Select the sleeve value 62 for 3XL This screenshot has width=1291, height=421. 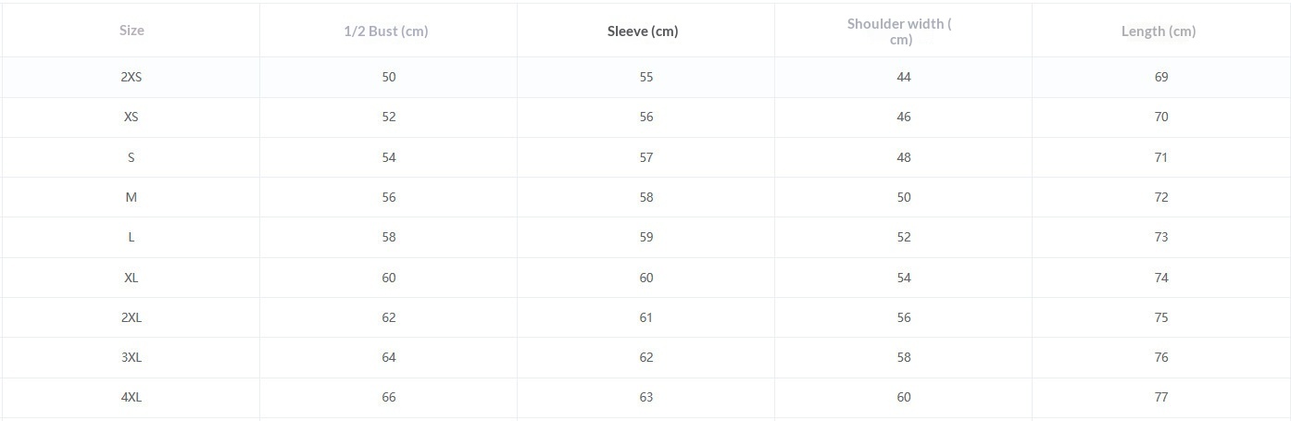point(646,357)
